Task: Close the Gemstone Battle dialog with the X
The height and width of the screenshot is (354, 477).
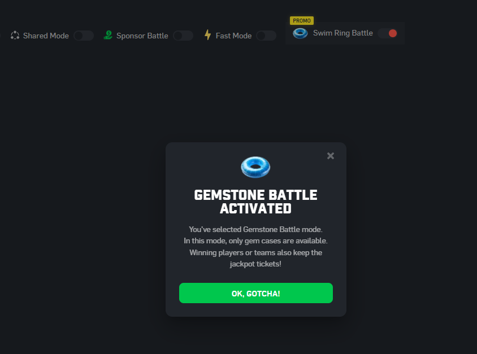Action: pos(331,156)
